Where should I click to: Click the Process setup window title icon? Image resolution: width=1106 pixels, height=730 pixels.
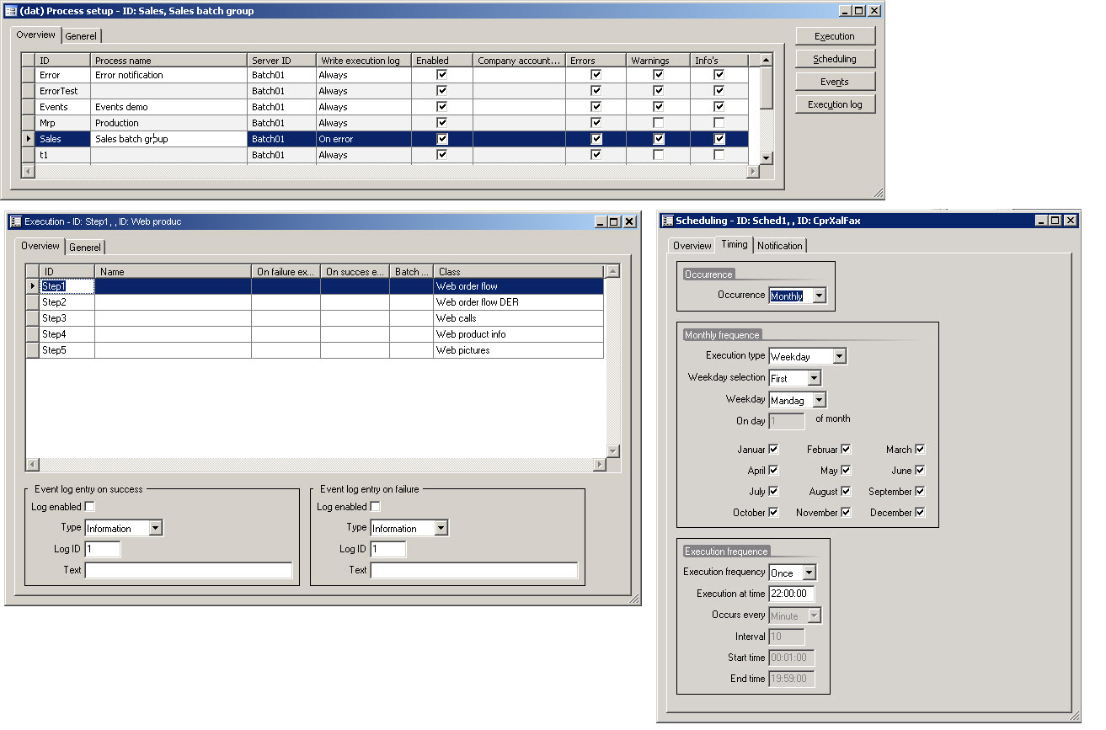click(x=11, y=11)
